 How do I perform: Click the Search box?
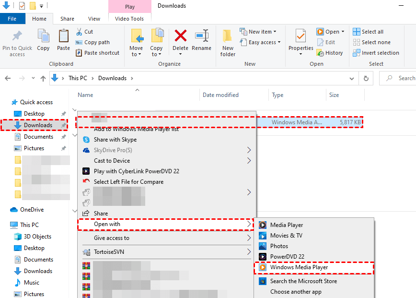[397, 78]
